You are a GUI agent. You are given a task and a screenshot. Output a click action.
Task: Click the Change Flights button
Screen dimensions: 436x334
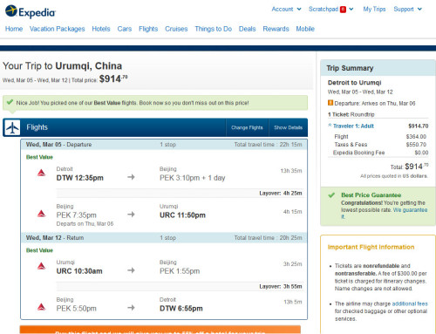[247, 127]
